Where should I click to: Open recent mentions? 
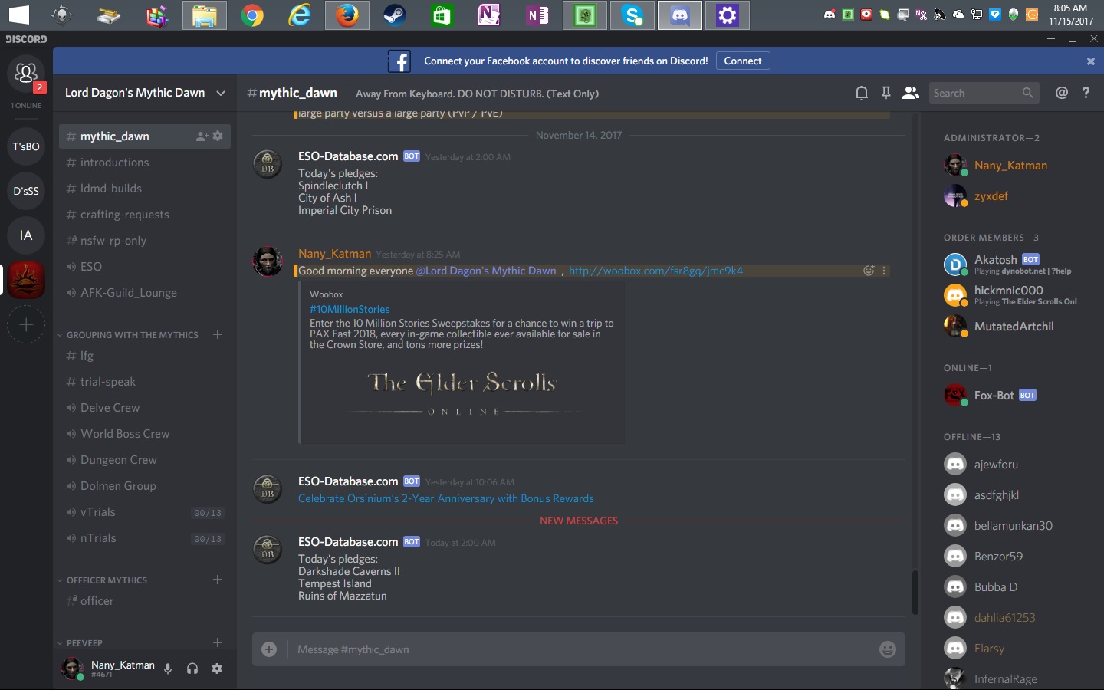[x=1062, y=93]
